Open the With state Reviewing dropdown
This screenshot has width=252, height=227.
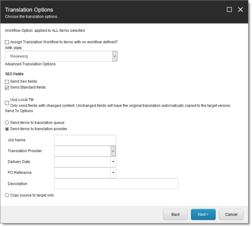point(61,56)
